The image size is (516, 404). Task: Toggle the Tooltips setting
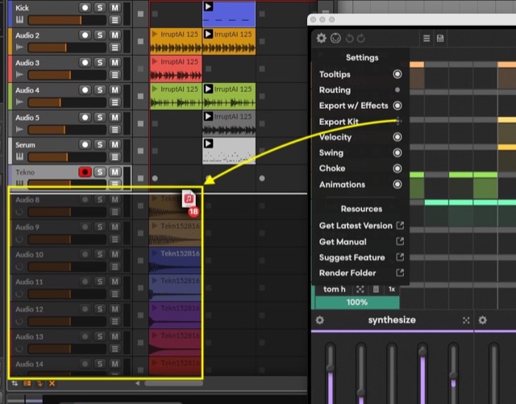[397, 74]
